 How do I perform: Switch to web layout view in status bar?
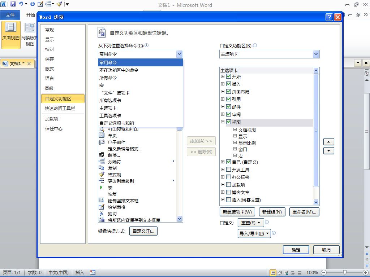286,273
